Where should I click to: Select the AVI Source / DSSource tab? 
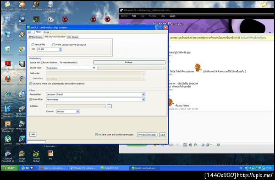tap(55, 37)
